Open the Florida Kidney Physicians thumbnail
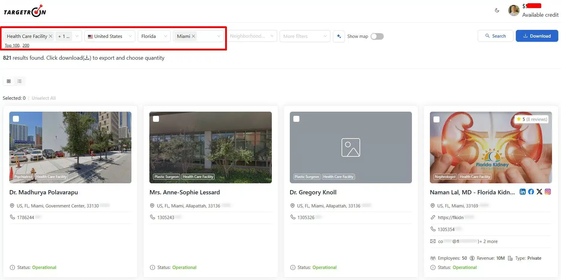Screen dimensions: 561x280 pos(491,147)
